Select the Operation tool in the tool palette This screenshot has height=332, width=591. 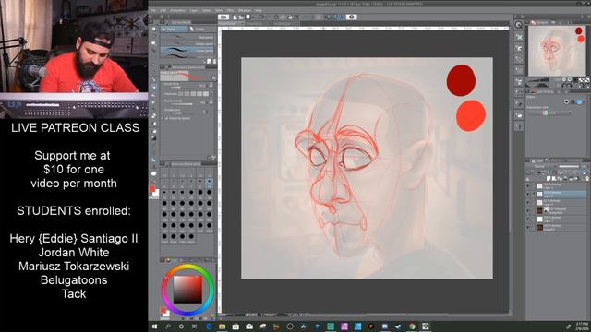(x=154, y=43)
